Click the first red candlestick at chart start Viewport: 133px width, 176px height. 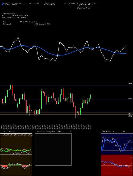[x=2, y=101]
